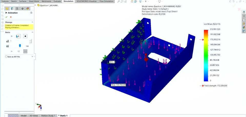
Task: Open the Flow Simulation ribbon tab
Action: tap(106, 1)
